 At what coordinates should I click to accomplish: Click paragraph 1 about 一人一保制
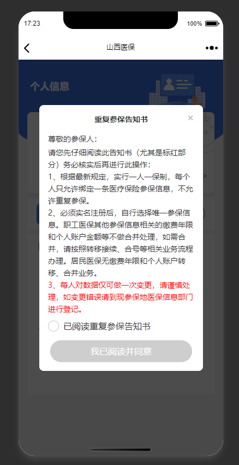click(x=121, y=189)
